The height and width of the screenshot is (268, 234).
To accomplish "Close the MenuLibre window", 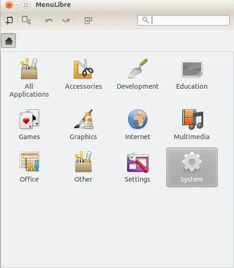I will 9,5.
